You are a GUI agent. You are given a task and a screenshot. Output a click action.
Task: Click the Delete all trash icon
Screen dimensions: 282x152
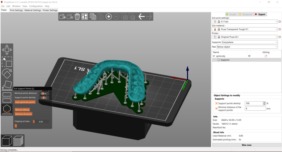[77, 17]
